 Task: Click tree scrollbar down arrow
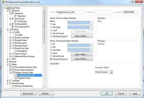click(43, 87)
